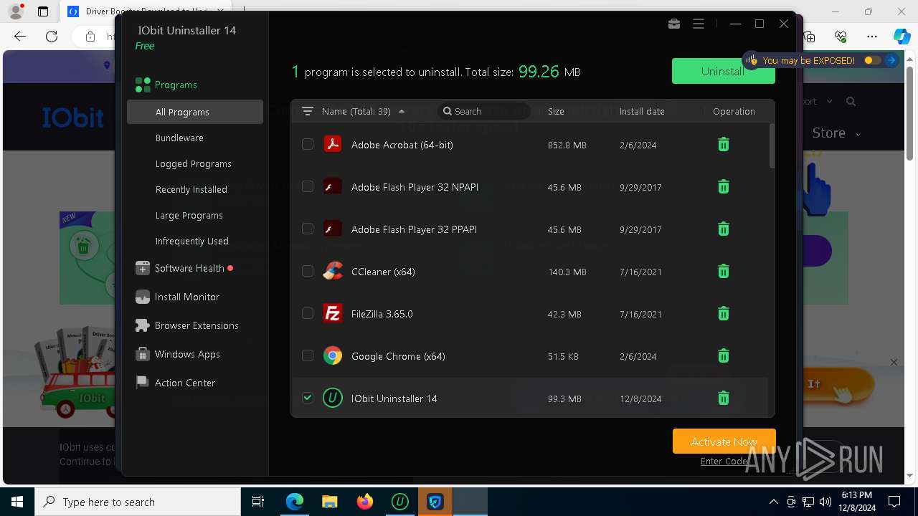Image resolution: width=918 pixels, height=516 pixels.
Task: Open the toolbox briefcase icon
Action: click(x=674, y=24)
